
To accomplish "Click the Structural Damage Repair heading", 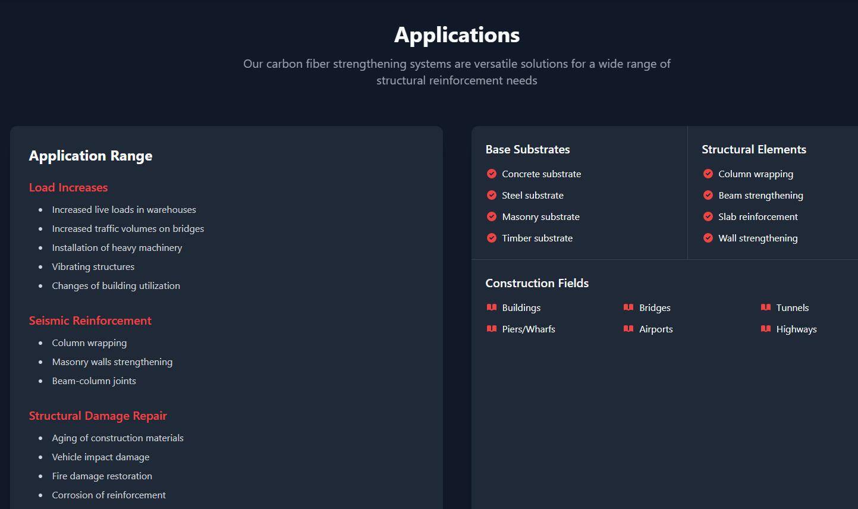I will [98, 416].
